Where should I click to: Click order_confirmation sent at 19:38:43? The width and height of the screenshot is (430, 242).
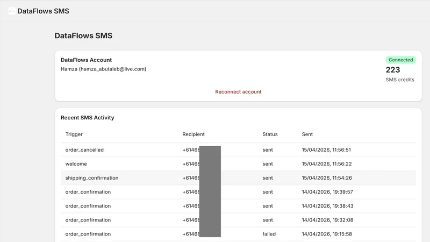[x=88, y=206]
